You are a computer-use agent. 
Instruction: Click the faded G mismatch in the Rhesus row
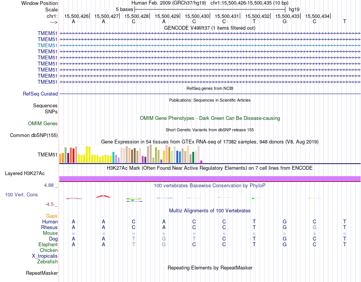[315, 227]
